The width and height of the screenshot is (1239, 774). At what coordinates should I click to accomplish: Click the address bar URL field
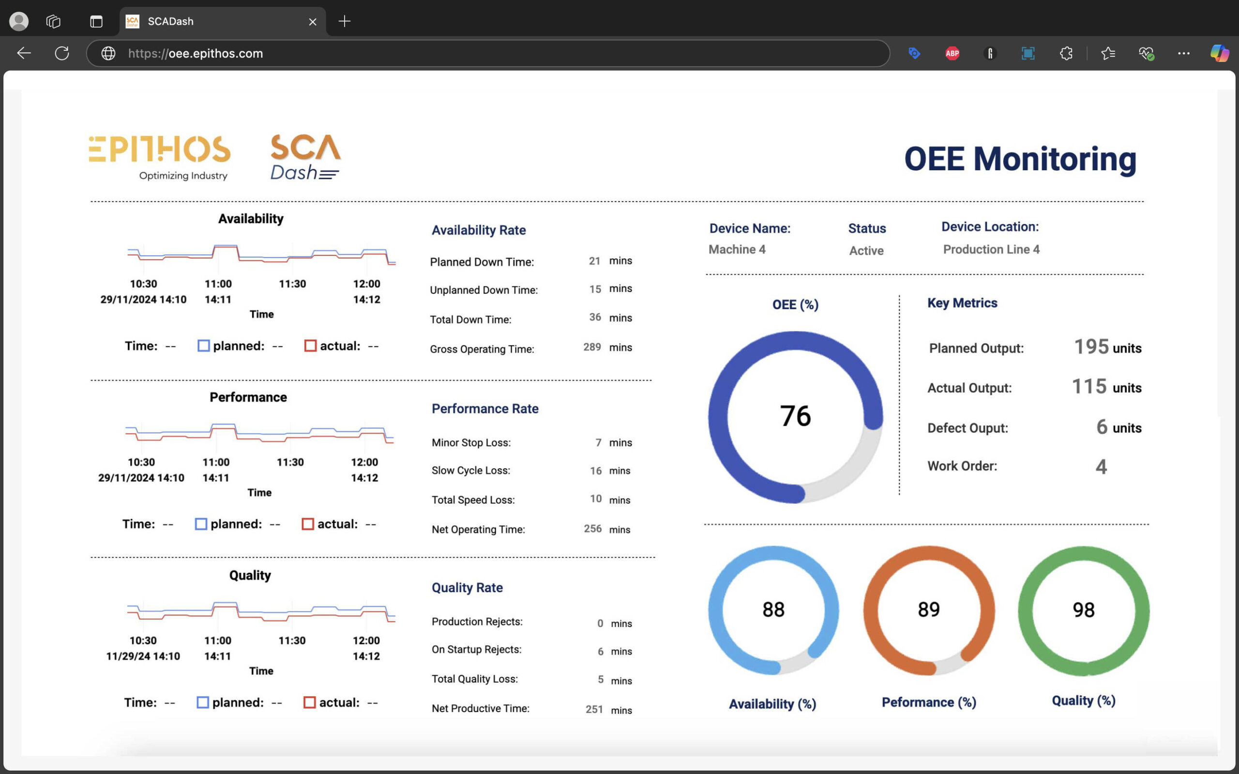tap(461, 53)
